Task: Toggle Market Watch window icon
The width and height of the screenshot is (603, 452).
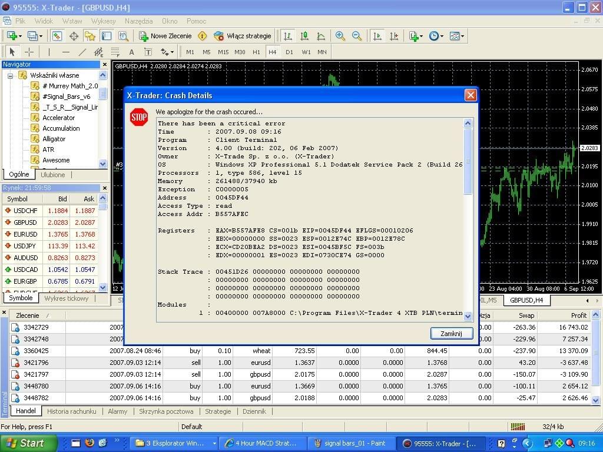Action: (x=57, y=36)
